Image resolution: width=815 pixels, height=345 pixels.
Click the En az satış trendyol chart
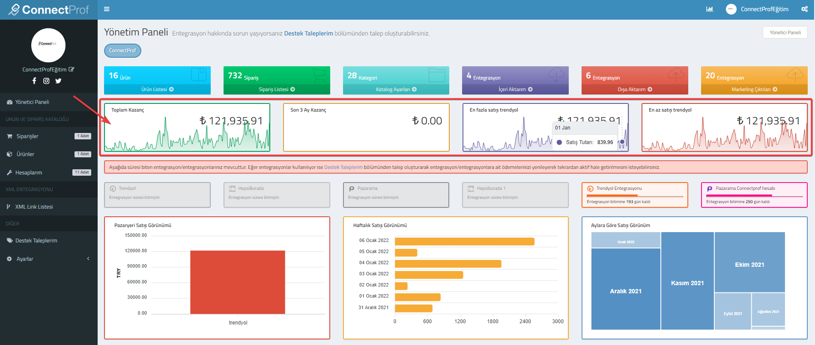coord(725,127)
